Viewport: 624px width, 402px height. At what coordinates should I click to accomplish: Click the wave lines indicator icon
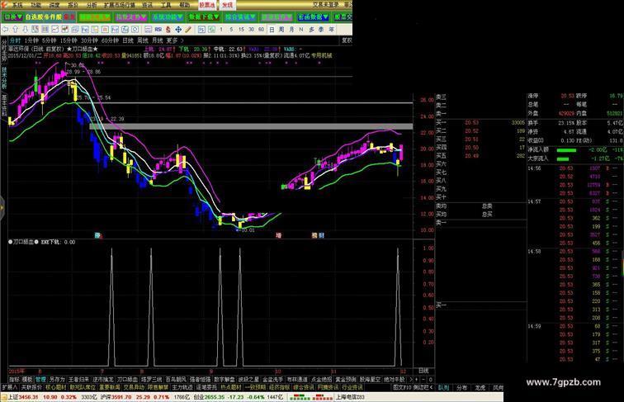[x=148, y=30]
